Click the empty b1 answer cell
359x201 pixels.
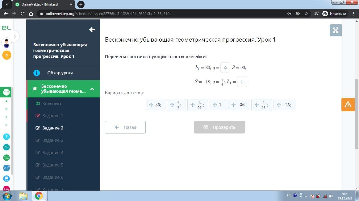(242, 82)
